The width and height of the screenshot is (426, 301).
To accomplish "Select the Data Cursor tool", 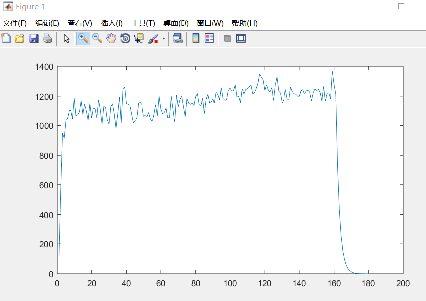I will 138,39.
